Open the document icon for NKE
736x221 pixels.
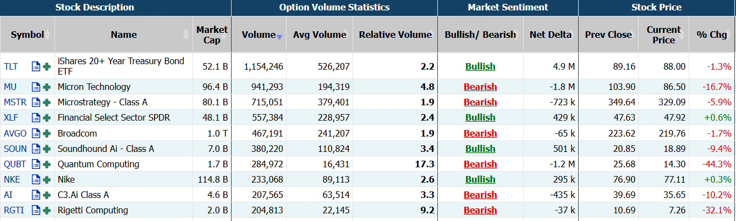tap(36, 179)
